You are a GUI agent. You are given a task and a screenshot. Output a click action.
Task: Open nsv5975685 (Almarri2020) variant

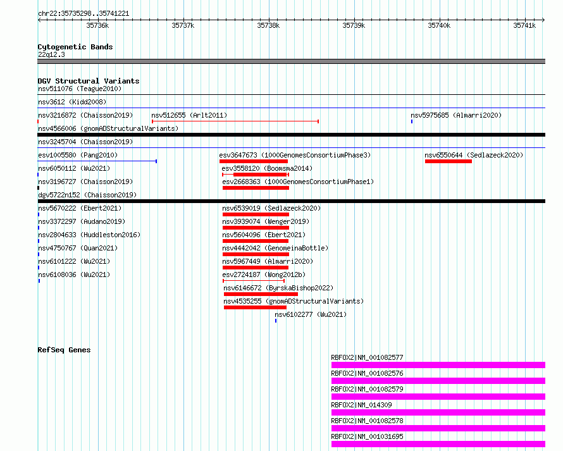click(456, 115)
